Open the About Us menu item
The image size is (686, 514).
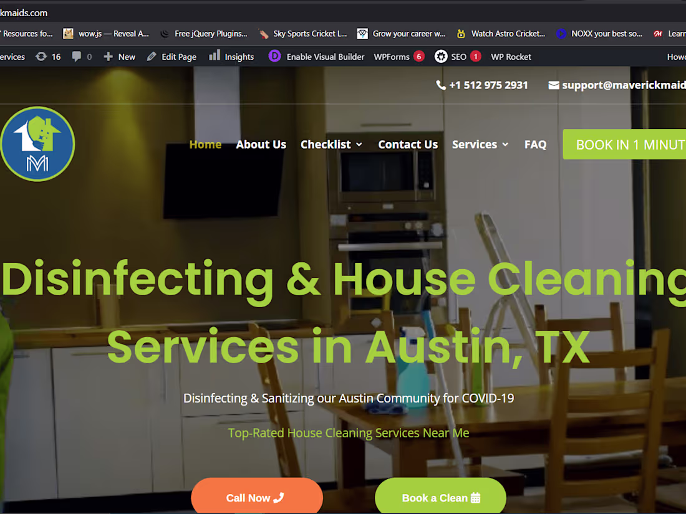(261, 144)
